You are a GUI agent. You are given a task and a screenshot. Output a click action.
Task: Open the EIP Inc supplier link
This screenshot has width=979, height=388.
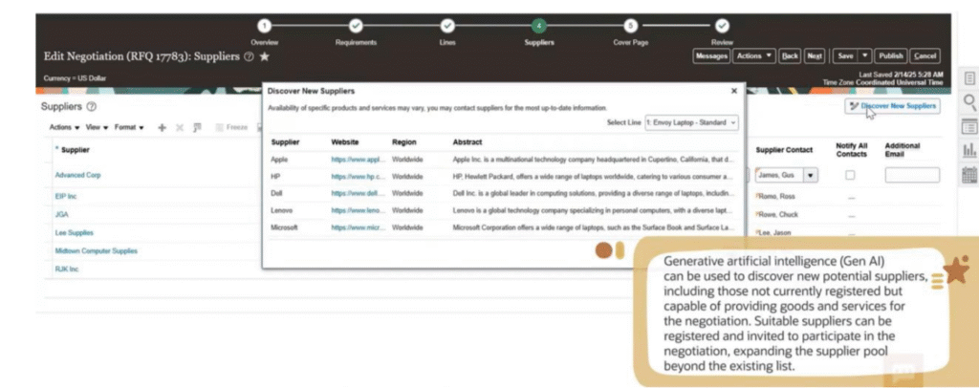tap(66, 197)
